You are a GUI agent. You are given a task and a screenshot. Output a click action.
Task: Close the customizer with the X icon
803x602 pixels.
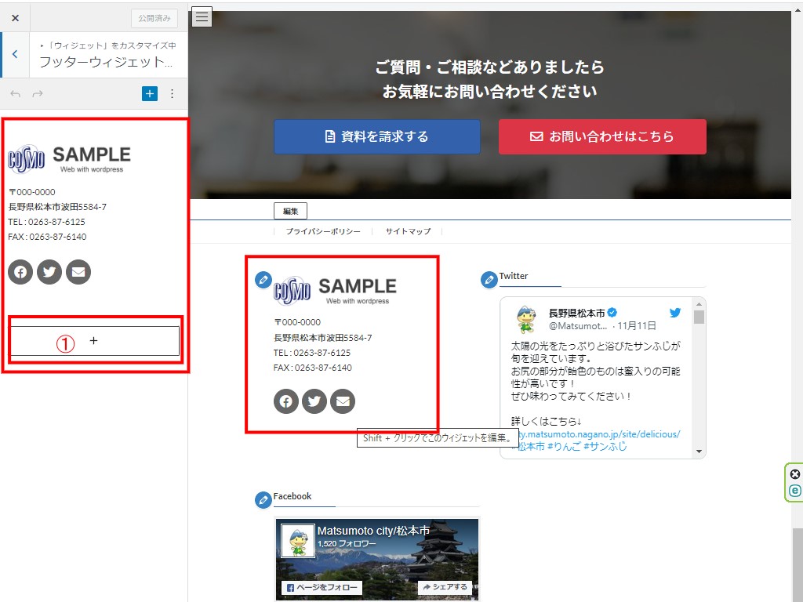click(15, 17)
